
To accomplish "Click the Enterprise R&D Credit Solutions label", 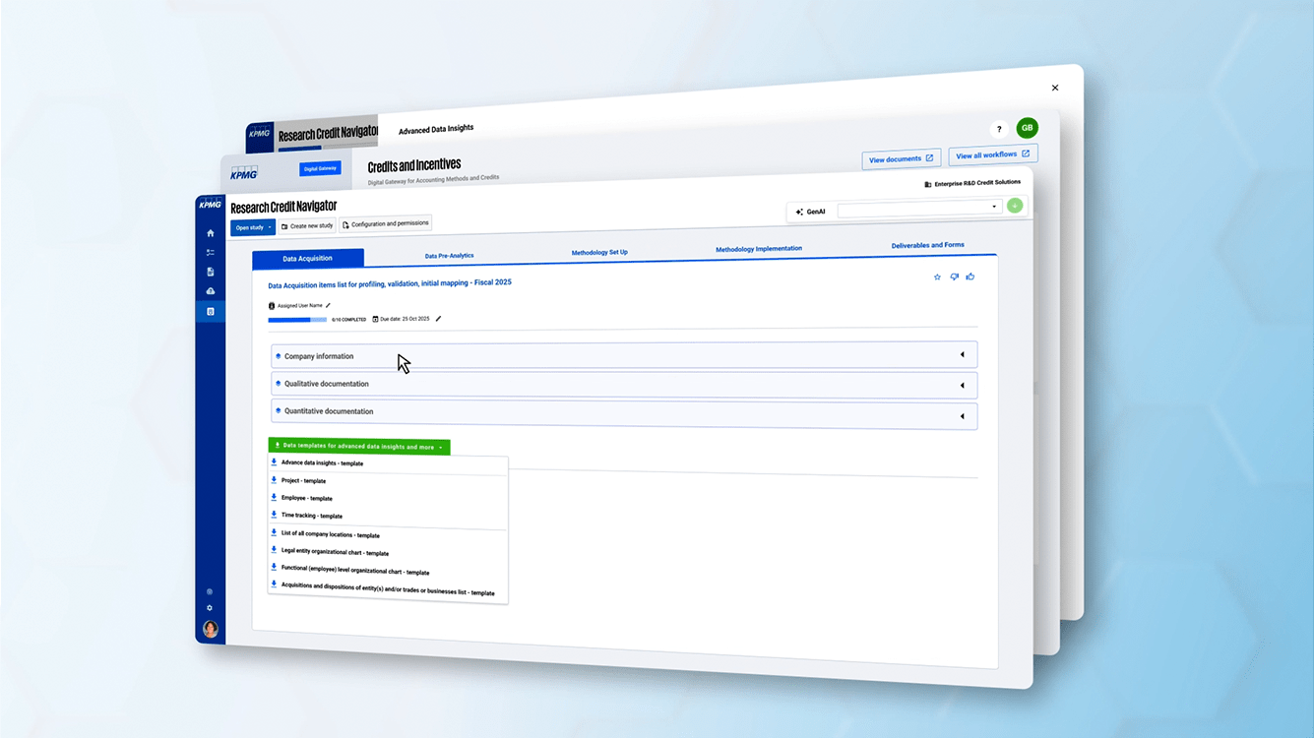I will tap(977, 183).
